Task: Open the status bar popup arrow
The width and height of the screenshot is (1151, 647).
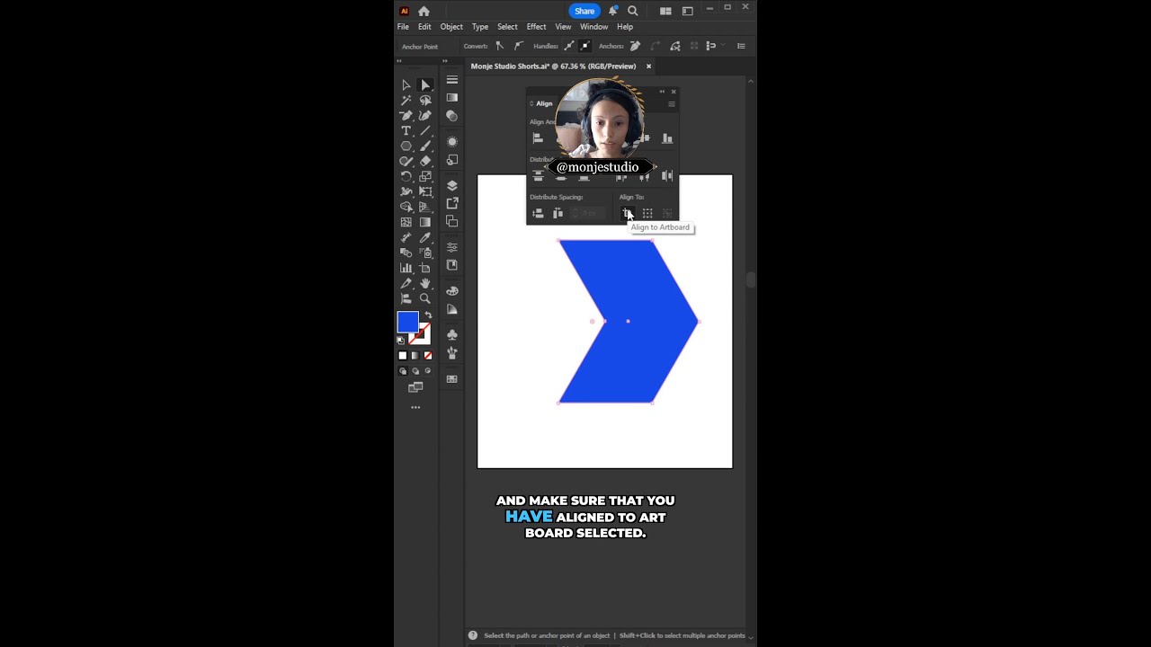Action: pyautogui.click(x=751, y=636)
